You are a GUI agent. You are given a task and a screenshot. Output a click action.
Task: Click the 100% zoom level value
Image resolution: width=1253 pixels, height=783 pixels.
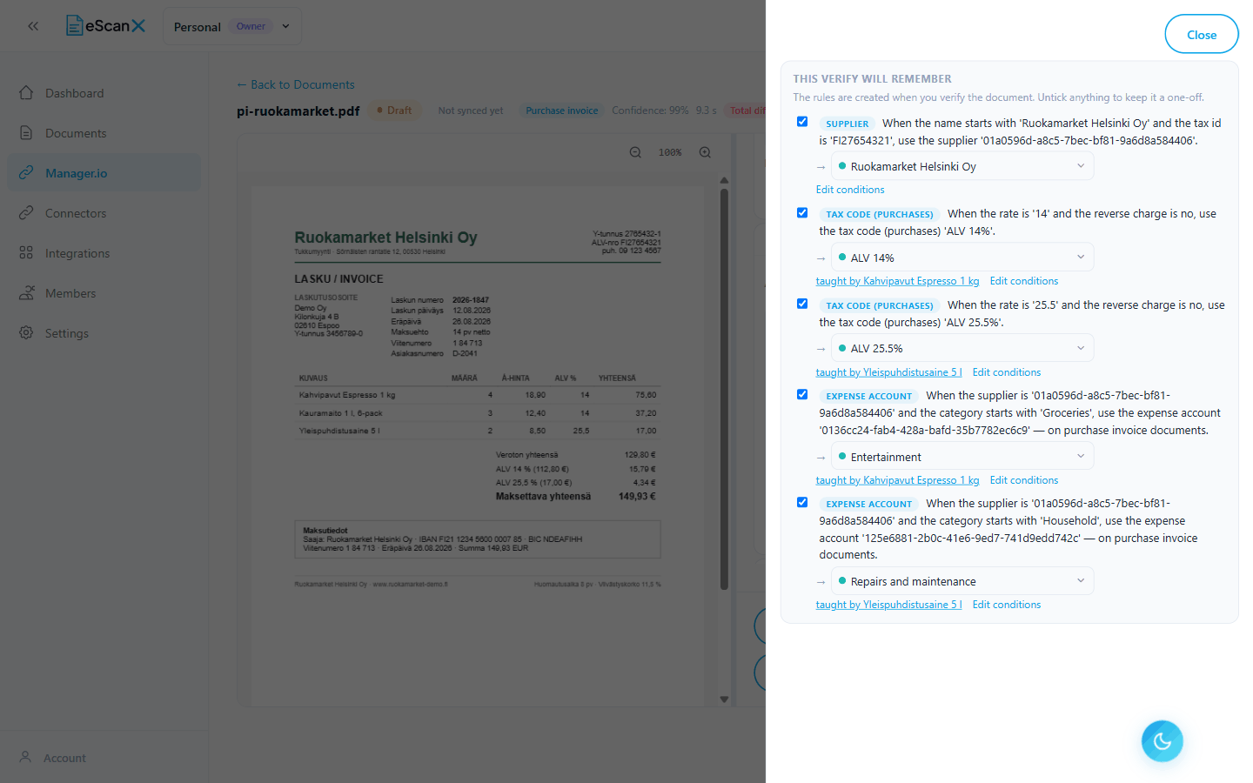[x=670, y=152]
